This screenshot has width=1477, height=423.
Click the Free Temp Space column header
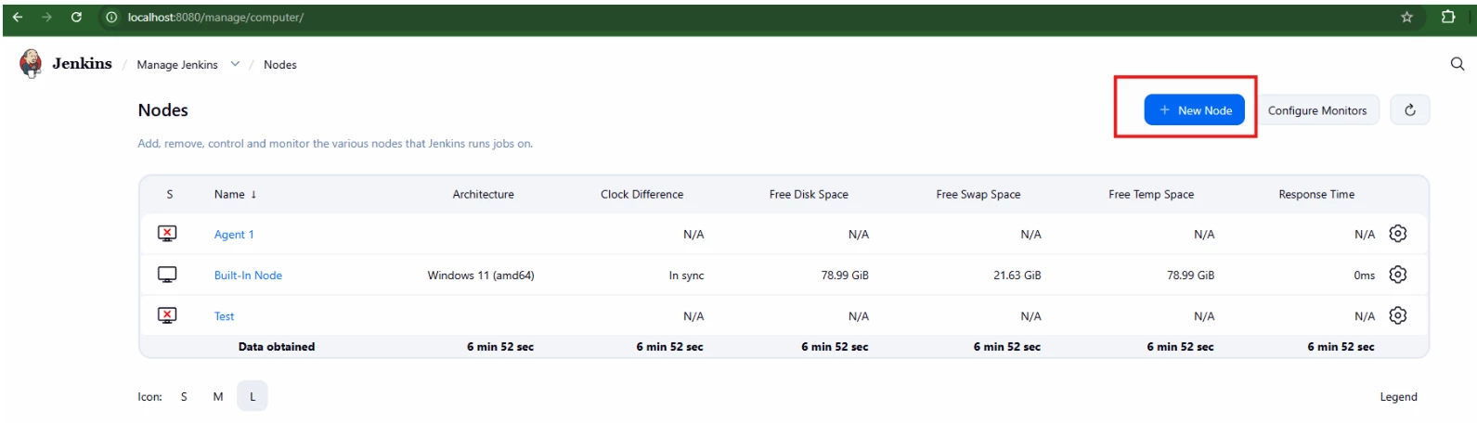point(1151,194)
